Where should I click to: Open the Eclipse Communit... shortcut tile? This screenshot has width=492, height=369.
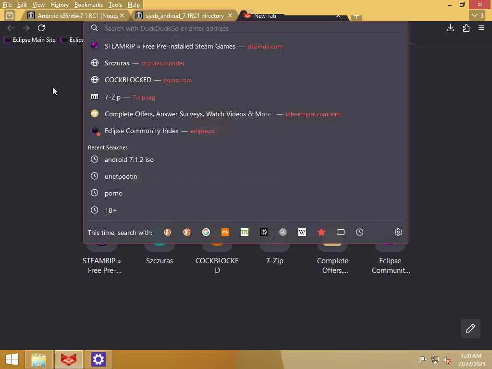tap(390, 259)
